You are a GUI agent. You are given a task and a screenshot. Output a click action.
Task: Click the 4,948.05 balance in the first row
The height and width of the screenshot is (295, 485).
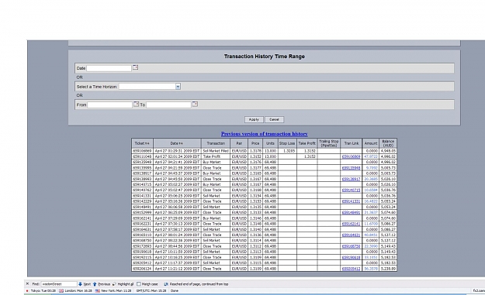pos(388,151)
